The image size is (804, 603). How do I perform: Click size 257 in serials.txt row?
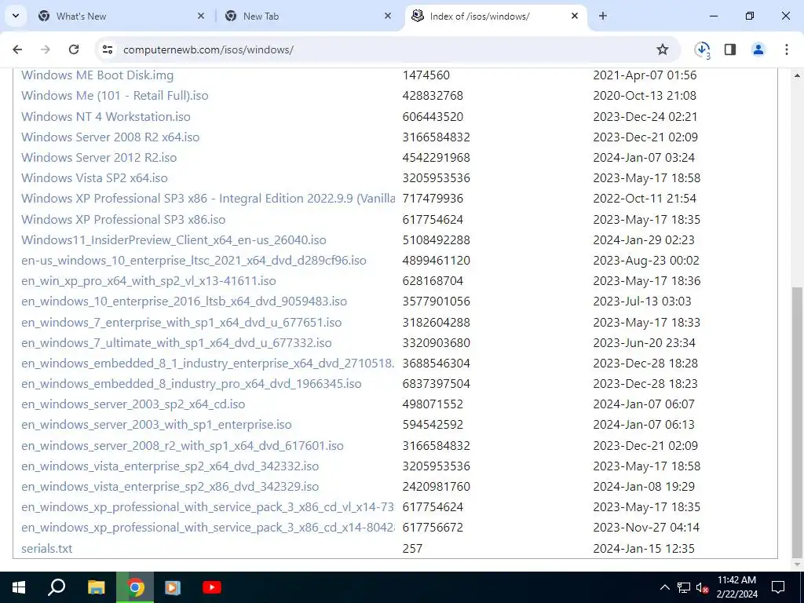(412, 549)
